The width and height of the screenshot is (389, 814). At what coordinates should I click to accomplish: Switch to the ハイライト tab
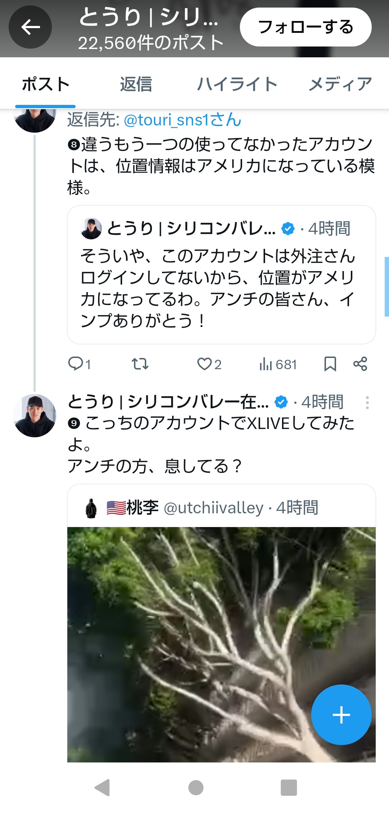[237, 84]
